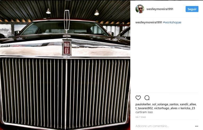The height and width of the screenshot is (130, 203).
Task: Open paulokeller's profile from the likes
Action: [x=143, y=104]
